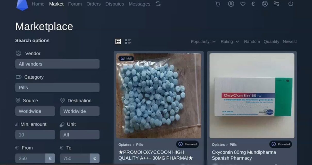Image resolution: width=312 pixels, height=165 pixels.
Task: Switch to list view layout
Action: click(x=128, y=41)
